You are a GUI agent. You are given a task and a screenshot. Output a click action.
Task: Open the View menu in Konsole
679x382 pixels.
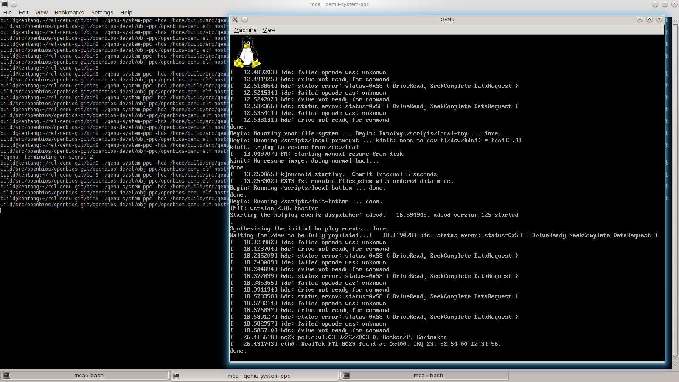point(41,12)
